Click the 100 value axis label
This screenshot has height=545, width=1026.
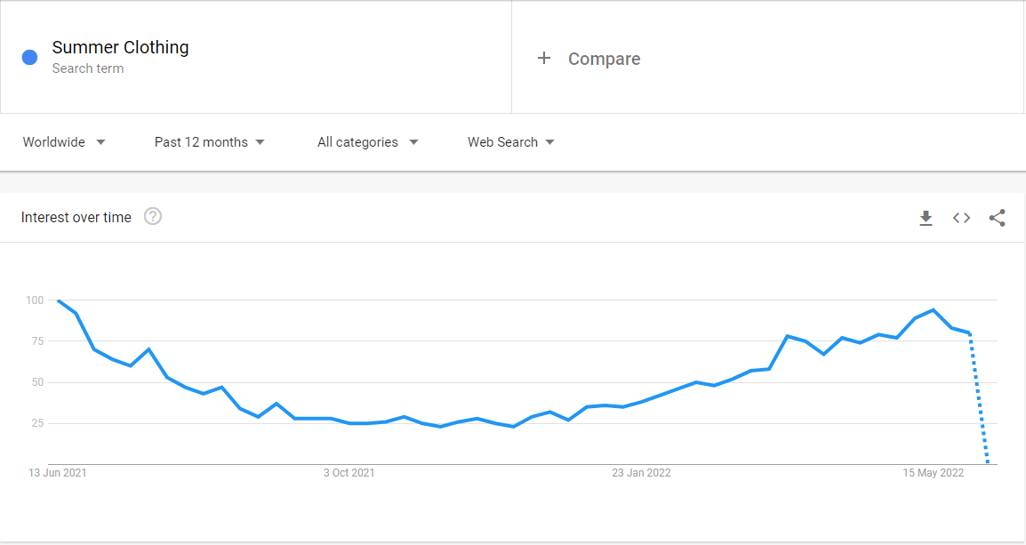click(x=35, y=301)
